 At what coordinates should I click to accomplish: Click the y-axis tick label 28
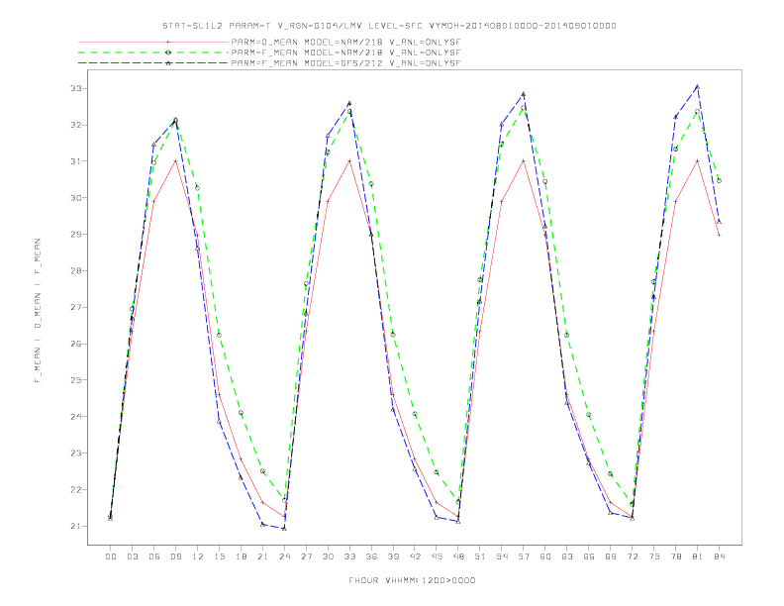[76, 271]
